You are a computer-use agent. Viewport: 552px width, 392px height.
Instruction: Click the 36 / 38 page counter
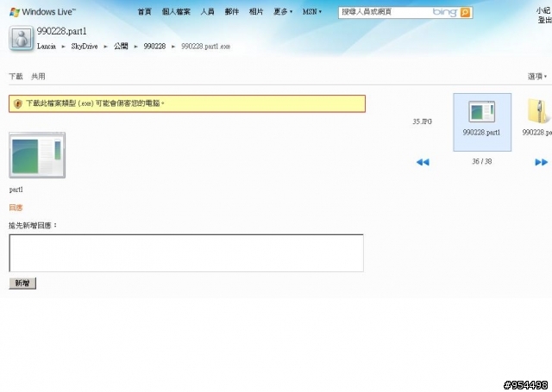[482, 161]
